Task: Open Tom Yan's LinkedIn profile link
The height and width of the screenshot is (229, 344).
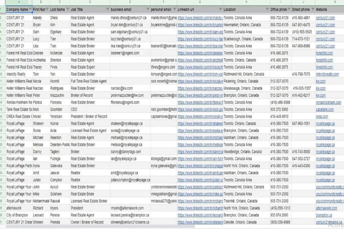Action: (200, 74)
